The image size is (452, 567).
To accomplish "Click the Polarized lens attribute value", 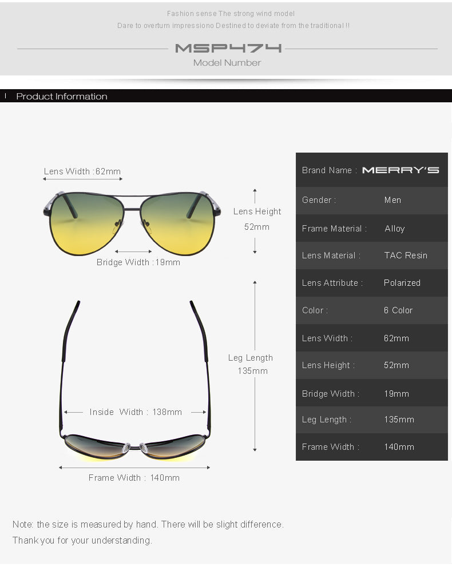I will 402,283.
